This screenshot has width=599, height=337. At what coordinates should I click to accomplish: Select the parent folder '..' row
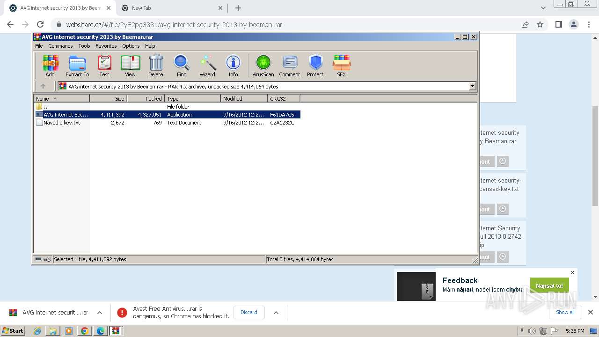[x=167, y=107]
